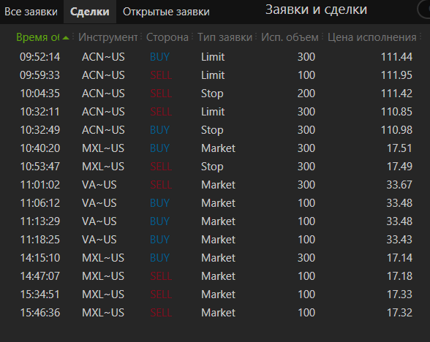Viewport: 430px width, 342px height.
Task: Click the Цена исполнения column header
Action: tap(371, 37)
